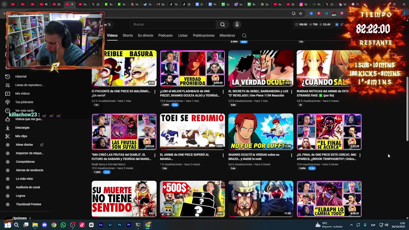
Task: Click the search magnifier button next to Buscar
Action: [x=222, y=25]
